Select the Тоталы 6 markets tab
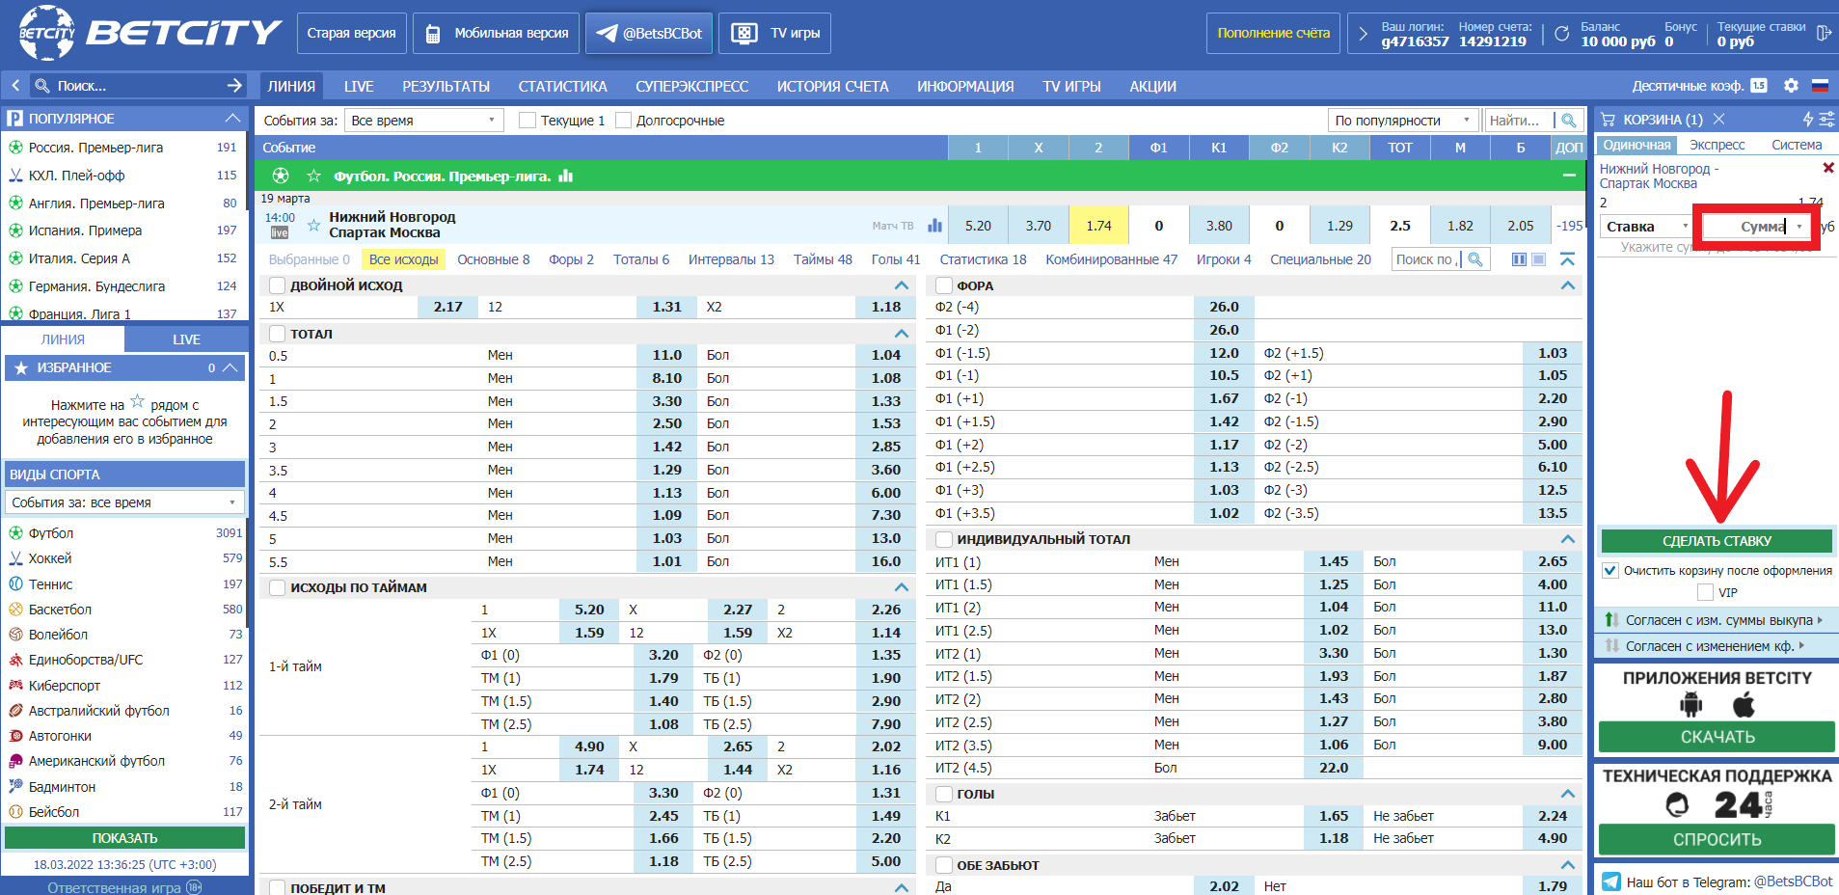 click(x=641, y=259)
